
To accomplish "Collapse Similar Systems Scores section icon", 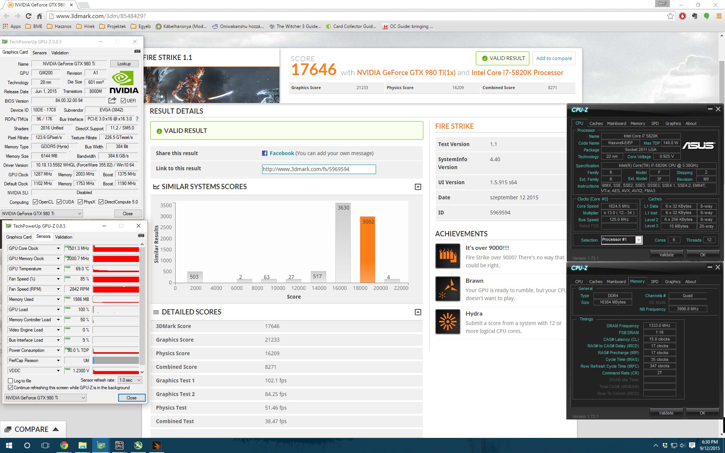I will point(418,187).
